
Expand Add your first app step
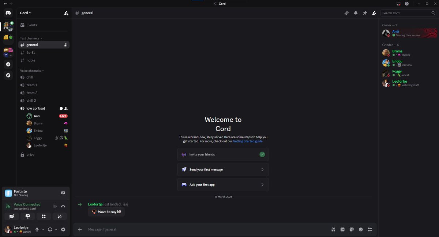[x=223, y=185]
